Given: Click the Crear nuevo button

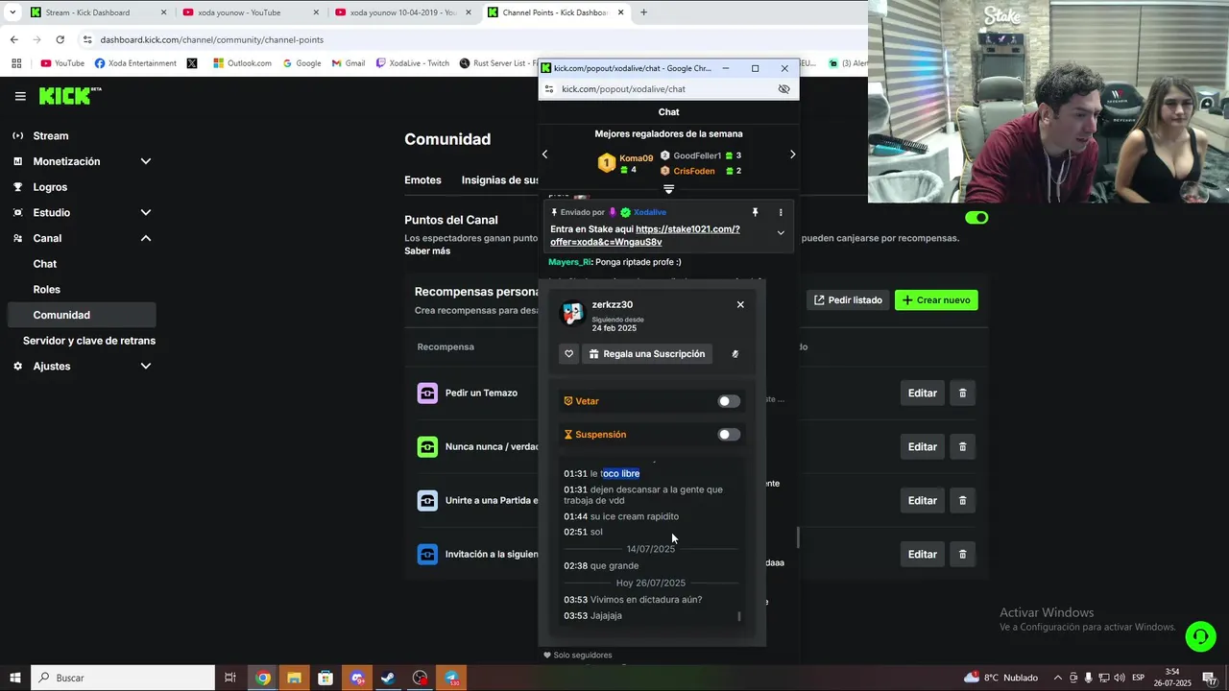Looking at the screenshot, I should point(936,300).
